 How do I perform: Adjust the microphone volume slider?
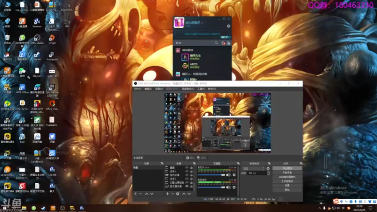coord(211,175)
